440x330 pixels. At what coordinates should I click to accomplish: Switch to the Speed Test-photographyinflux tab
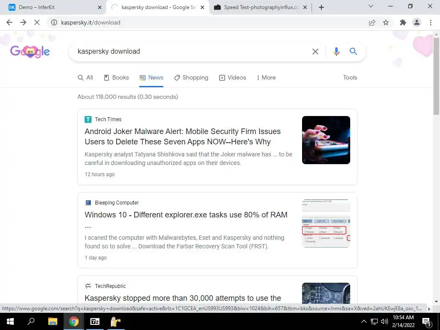[x=261, y=7]
